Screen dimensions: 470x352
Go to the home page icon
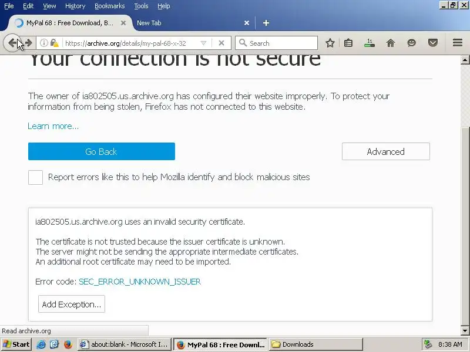tap(390, 43)
